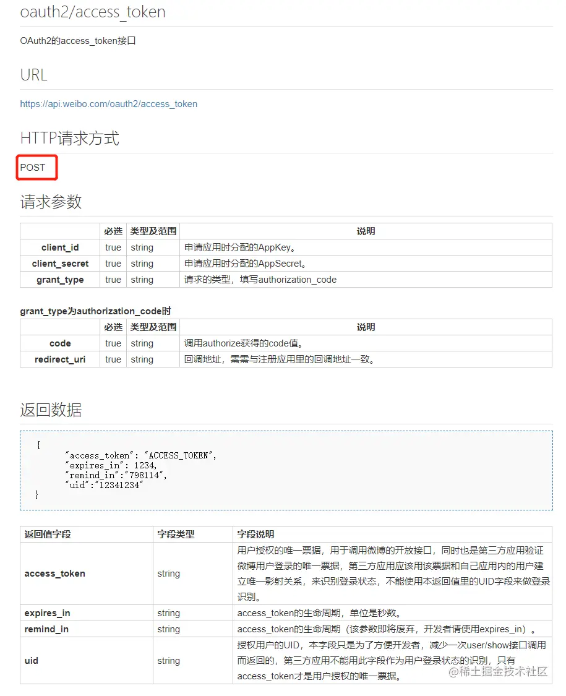566x696 pixels.
Task: Click expires_in in the return fields table
Action: 47,612
